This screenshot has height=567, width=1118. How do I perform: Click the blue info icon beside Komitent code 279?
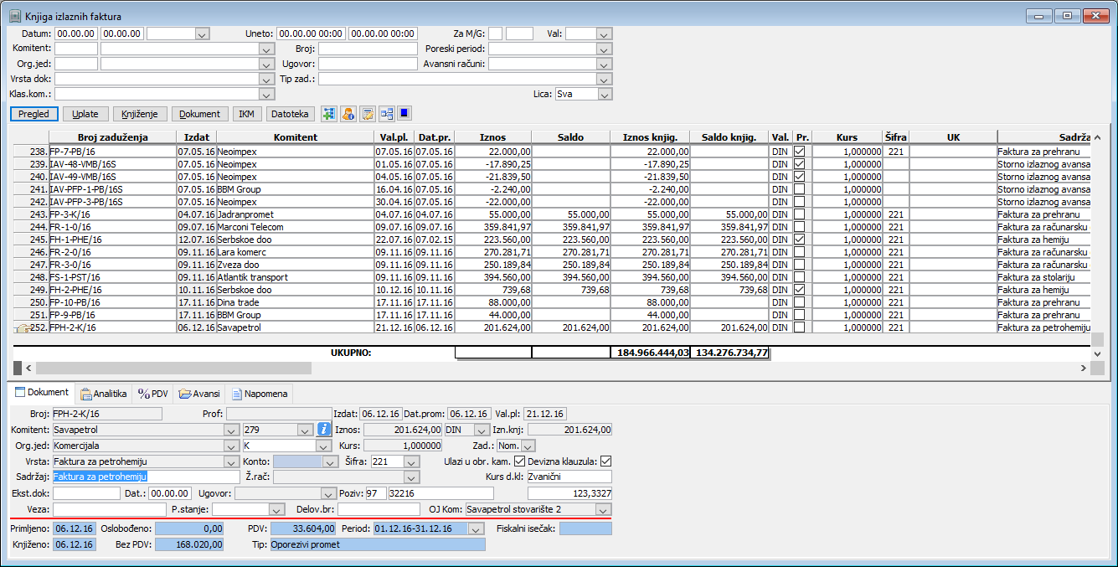coord(325,430)
